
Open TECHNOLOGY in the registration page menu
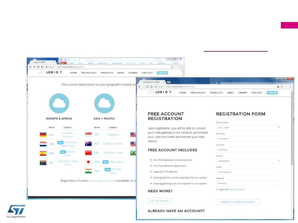click(x=198, y=93)
